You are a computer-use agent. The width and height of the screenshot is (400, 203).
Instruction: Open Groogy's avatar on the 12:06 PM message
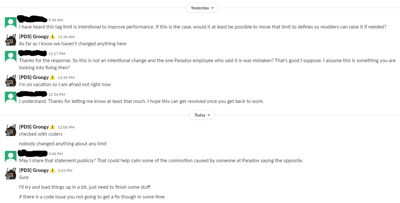[x=11, y=130]
